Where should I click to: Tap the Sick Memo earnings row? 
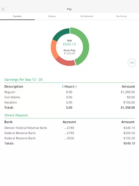69,97
